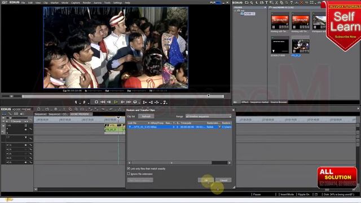Image resolution: width=361 pixels, height=203 pixels.
Task: Click 'Ripple On' in status bar
Action: [x=303, y=195]
